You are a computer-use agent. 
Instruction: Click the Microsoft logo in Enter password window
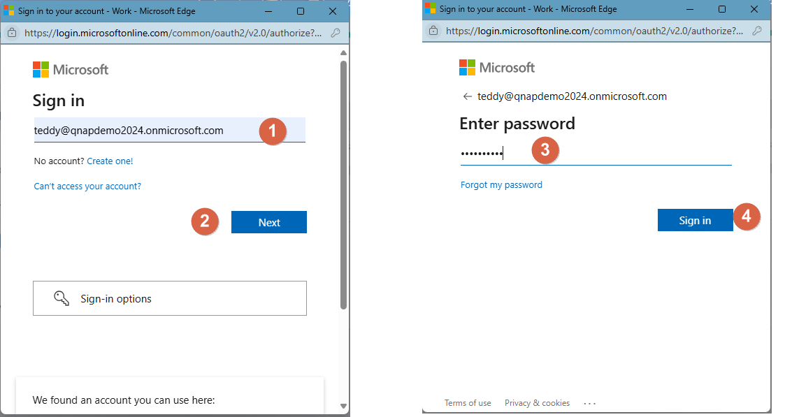pos(497,67)
